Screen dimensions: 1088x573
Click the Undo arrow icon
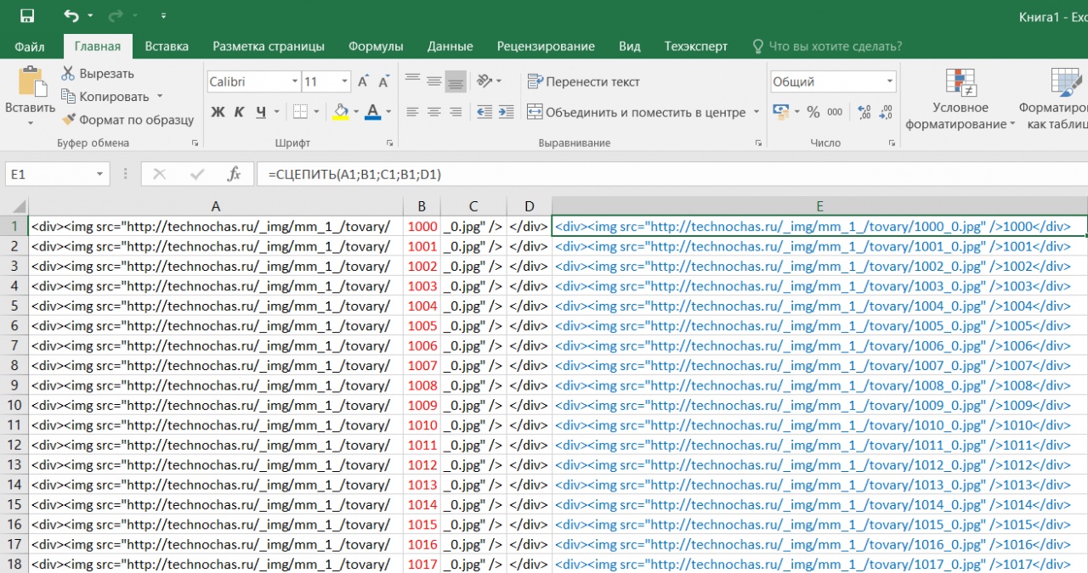pyautogui.click(x=71, y=16)
